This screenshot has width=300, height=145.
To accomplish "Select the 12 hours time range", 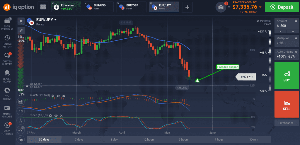I will pyautogui.click(x=149, y=139).
